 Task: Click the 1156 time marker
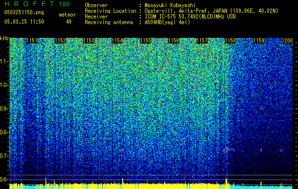[174, 41]
